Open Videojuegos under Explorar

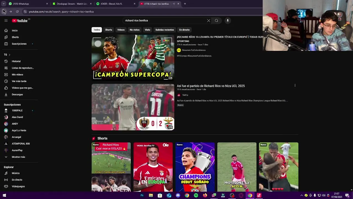19,186
